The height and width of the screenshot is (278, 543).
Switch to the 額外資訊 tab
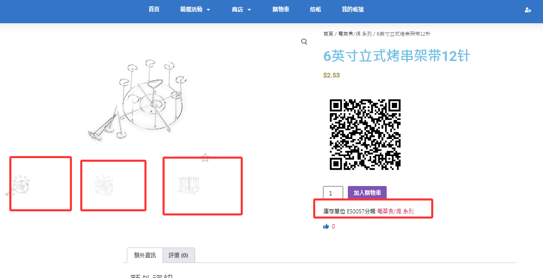[145, 255]
